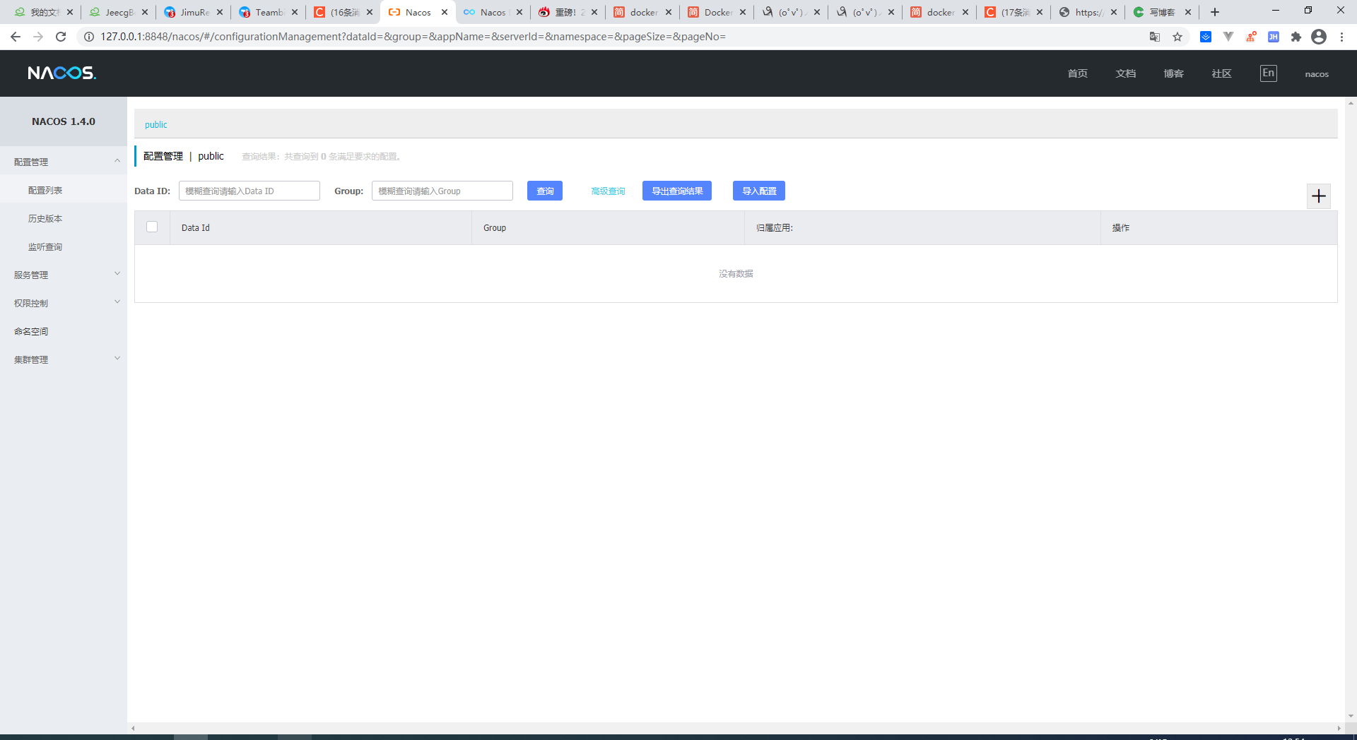Tick the select-all checkbox in table header
This screenshot has height=740, width=1357.
pyautogui.click(x=152, y=227)
